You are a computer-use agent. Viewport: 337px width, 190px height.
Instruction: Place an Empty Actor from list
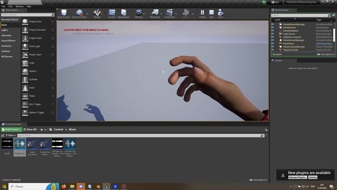click(38, 22)
